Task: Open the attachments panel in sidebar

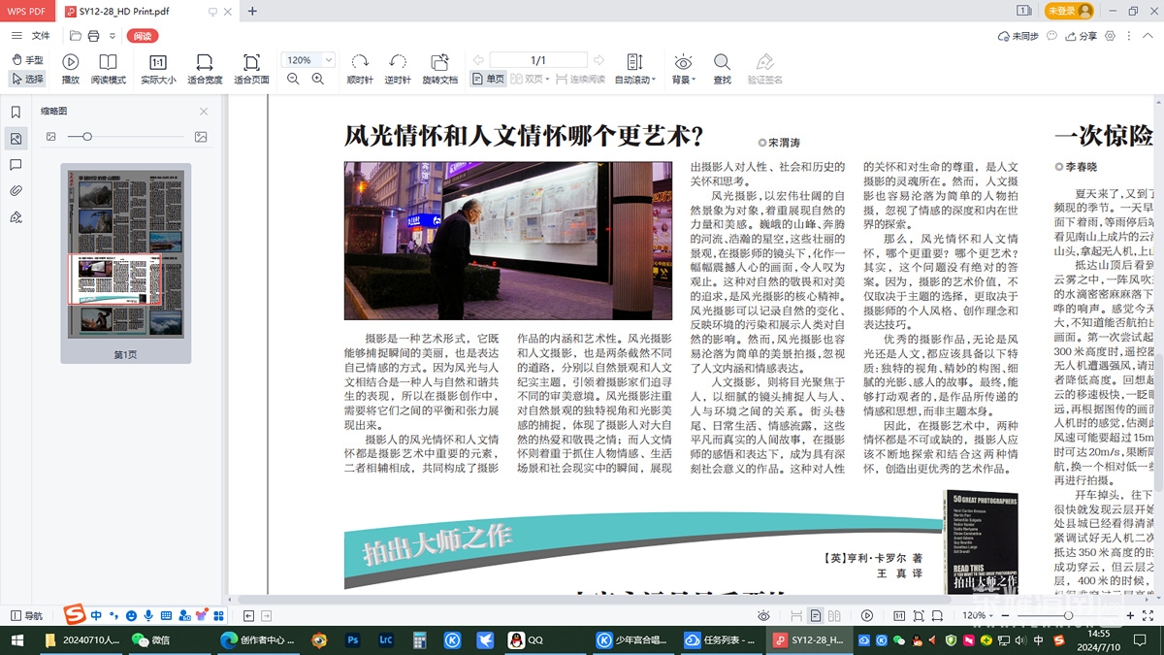Action: (x=16, y=191)
